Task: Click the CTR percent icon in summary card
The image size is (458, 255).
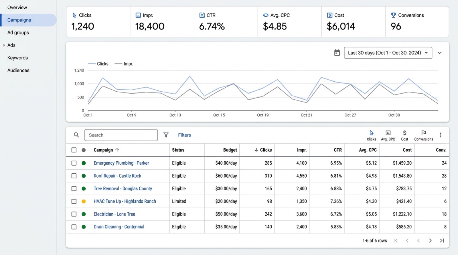Action: tap(202, 15)
